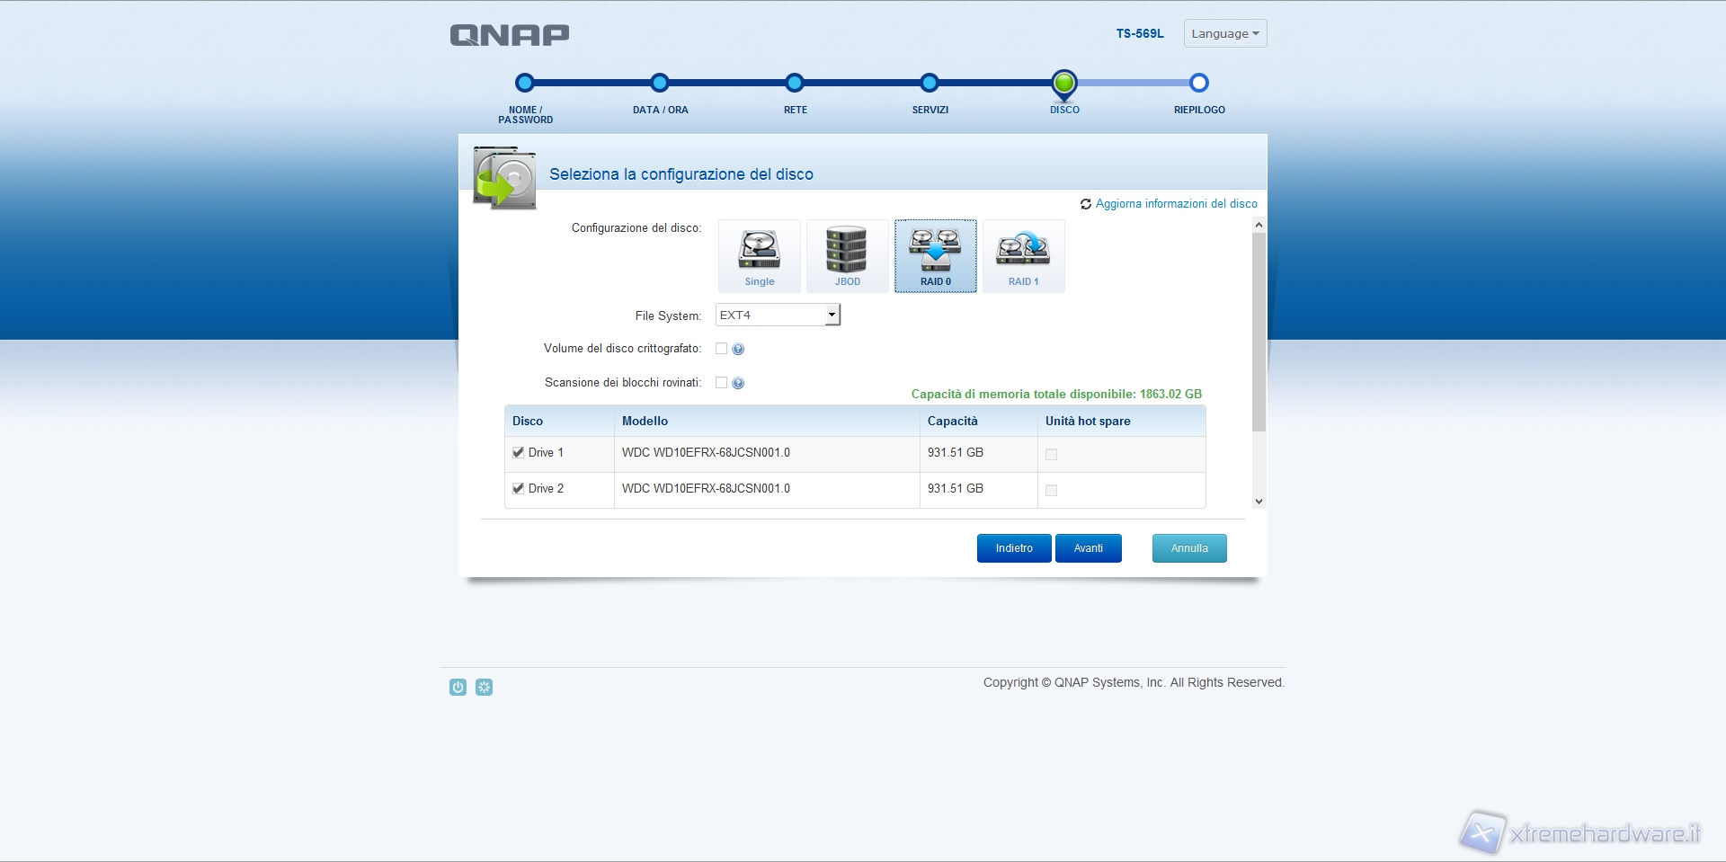The image size is (1726, 862).
Task: Click the Indietro button
Action: click(x=1014, y=548)
